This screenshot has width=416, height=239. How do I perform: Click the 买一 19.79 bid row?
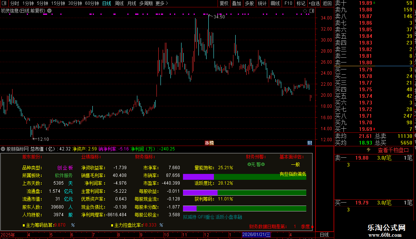tap(374, 69)
